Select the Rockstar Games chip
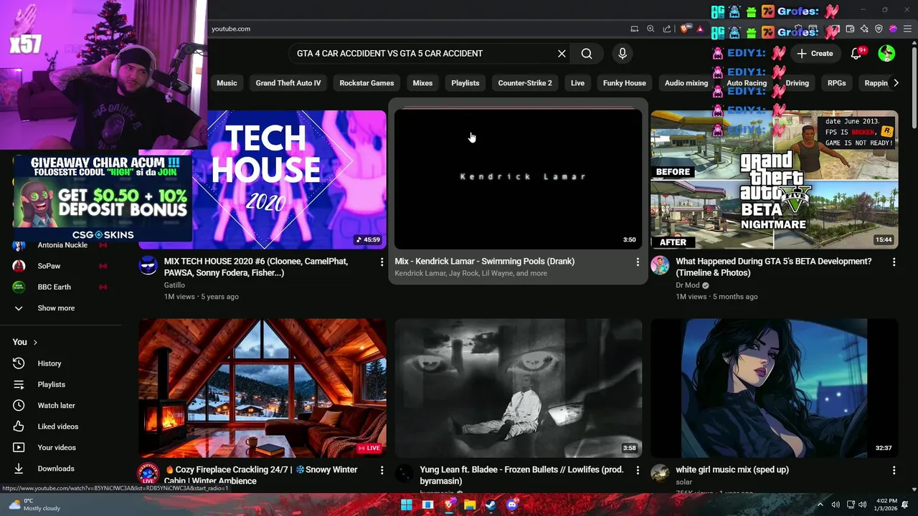This screenshot has height=516, width=918. pos(366,83)
